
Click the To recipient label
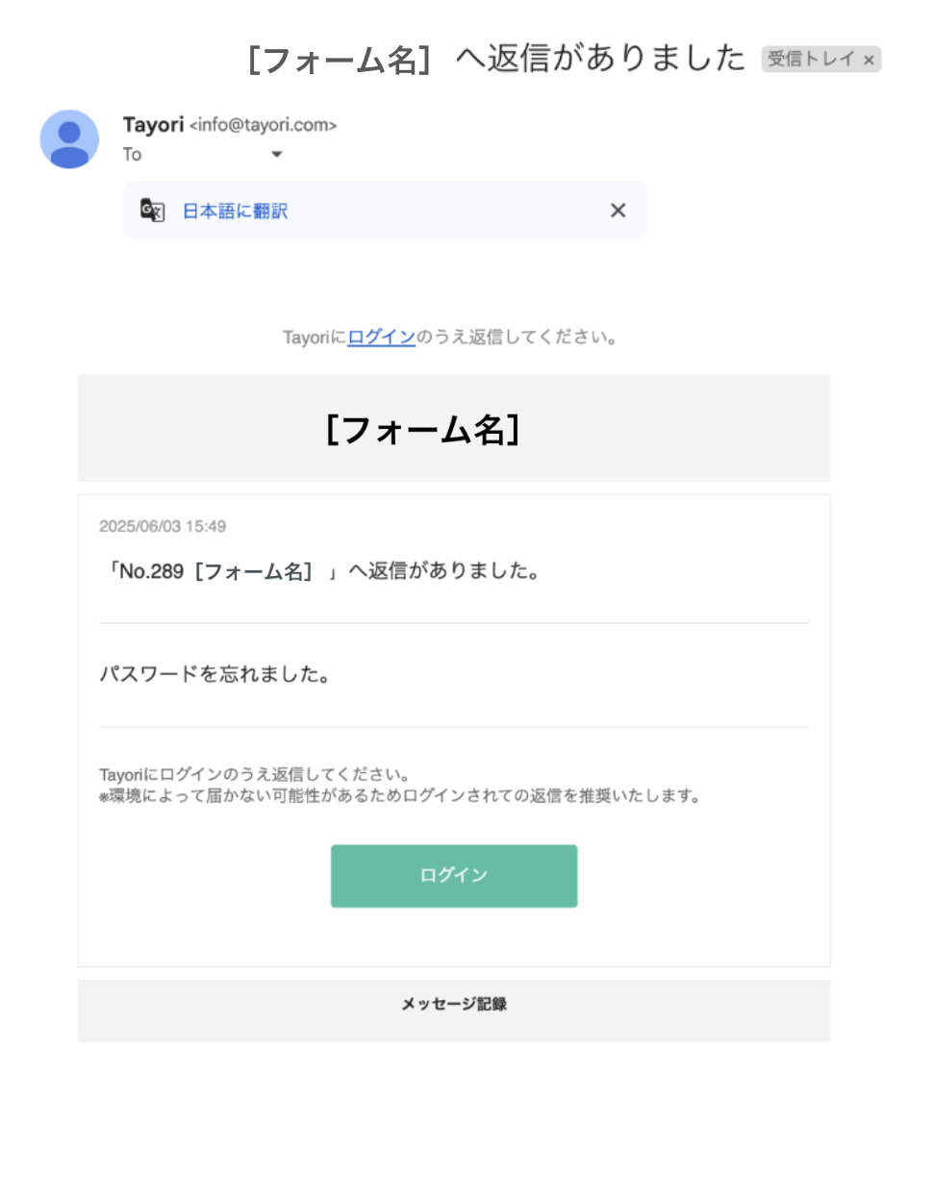pyautogui.click(x=132, y=155)
